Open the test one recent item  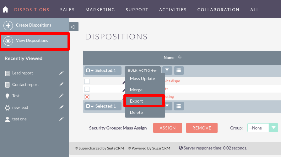tap(19, 119)
